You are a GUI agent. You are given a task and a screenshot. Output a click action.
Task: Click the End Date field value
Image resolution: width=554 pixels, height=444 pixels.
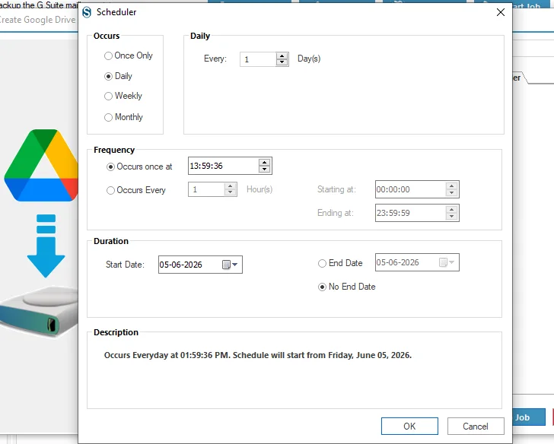point(397,262)
